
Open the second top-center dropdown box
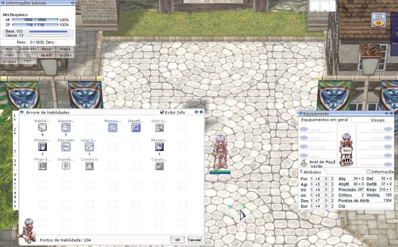(x=325, y=6)
